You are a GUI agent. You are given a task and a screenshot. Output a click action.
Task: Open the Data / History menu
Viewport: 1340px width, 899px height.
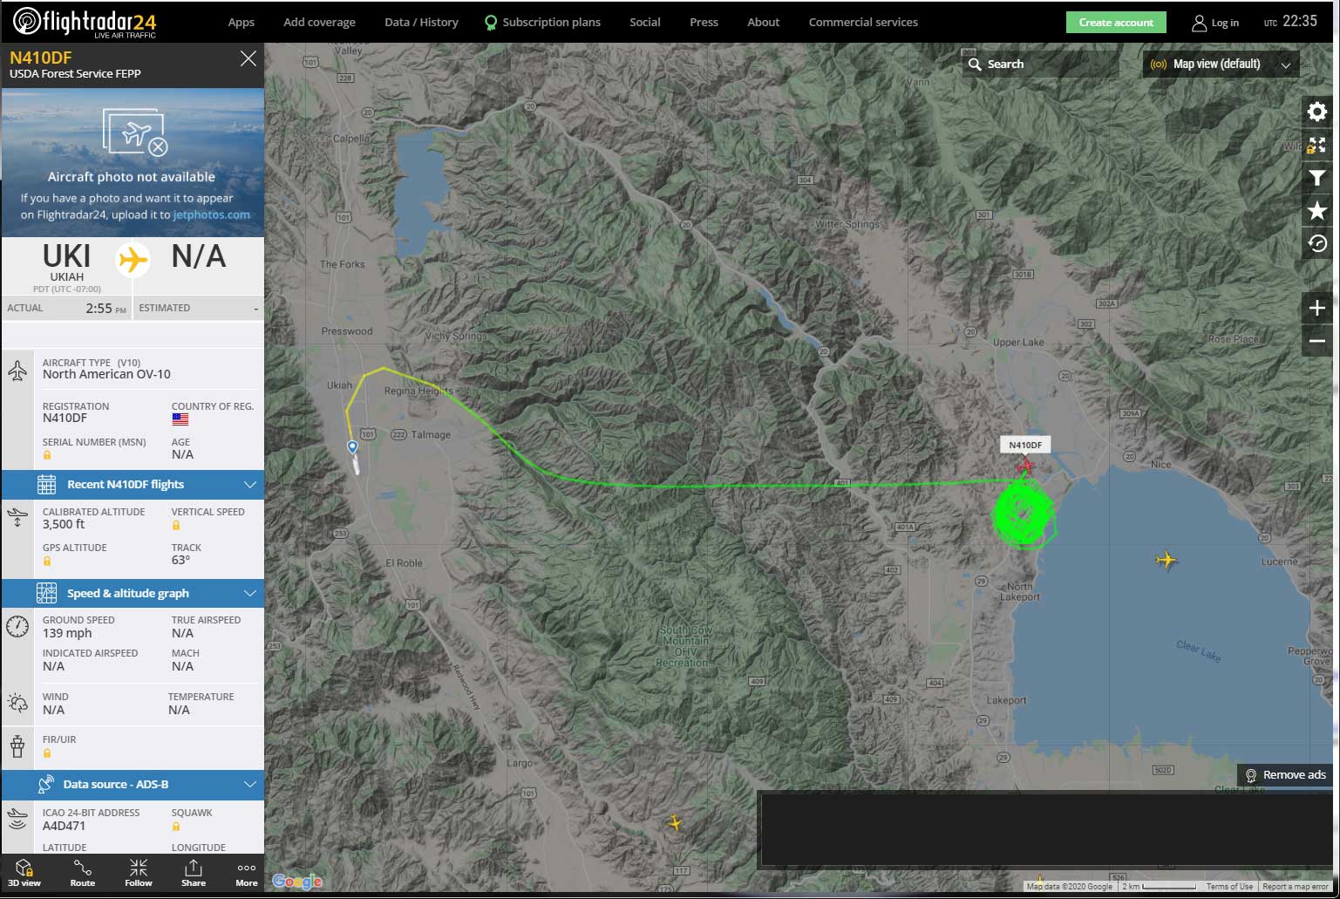point(421,22)
